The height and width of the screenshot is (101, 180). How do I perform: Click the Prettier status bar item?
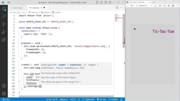pos(113,99)
